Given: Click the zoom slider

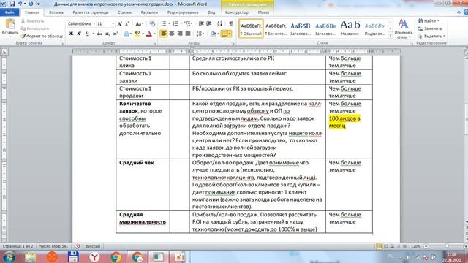Looking at the screenshot, I should click(446, 246).
